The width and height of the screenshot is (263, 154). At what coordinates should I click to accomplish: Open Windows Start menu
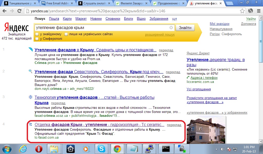click(7, 149)
